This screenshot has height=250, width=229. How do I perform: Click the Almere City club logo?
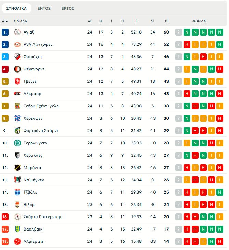(17, 241)
